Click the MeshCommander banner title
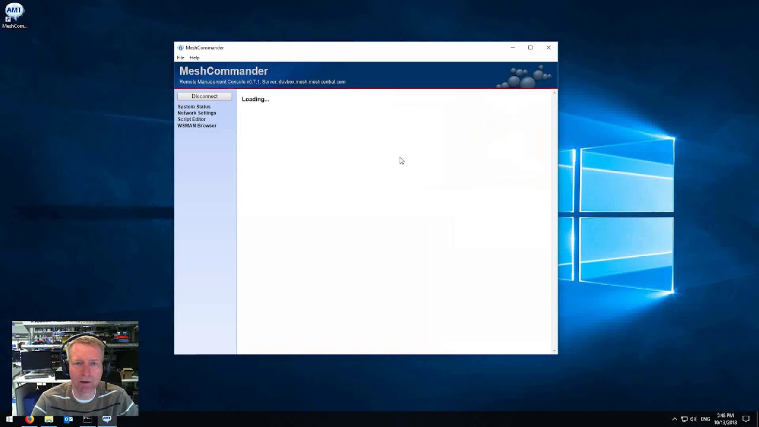Screen dimensions: 759x427 [x=224, y=71]
